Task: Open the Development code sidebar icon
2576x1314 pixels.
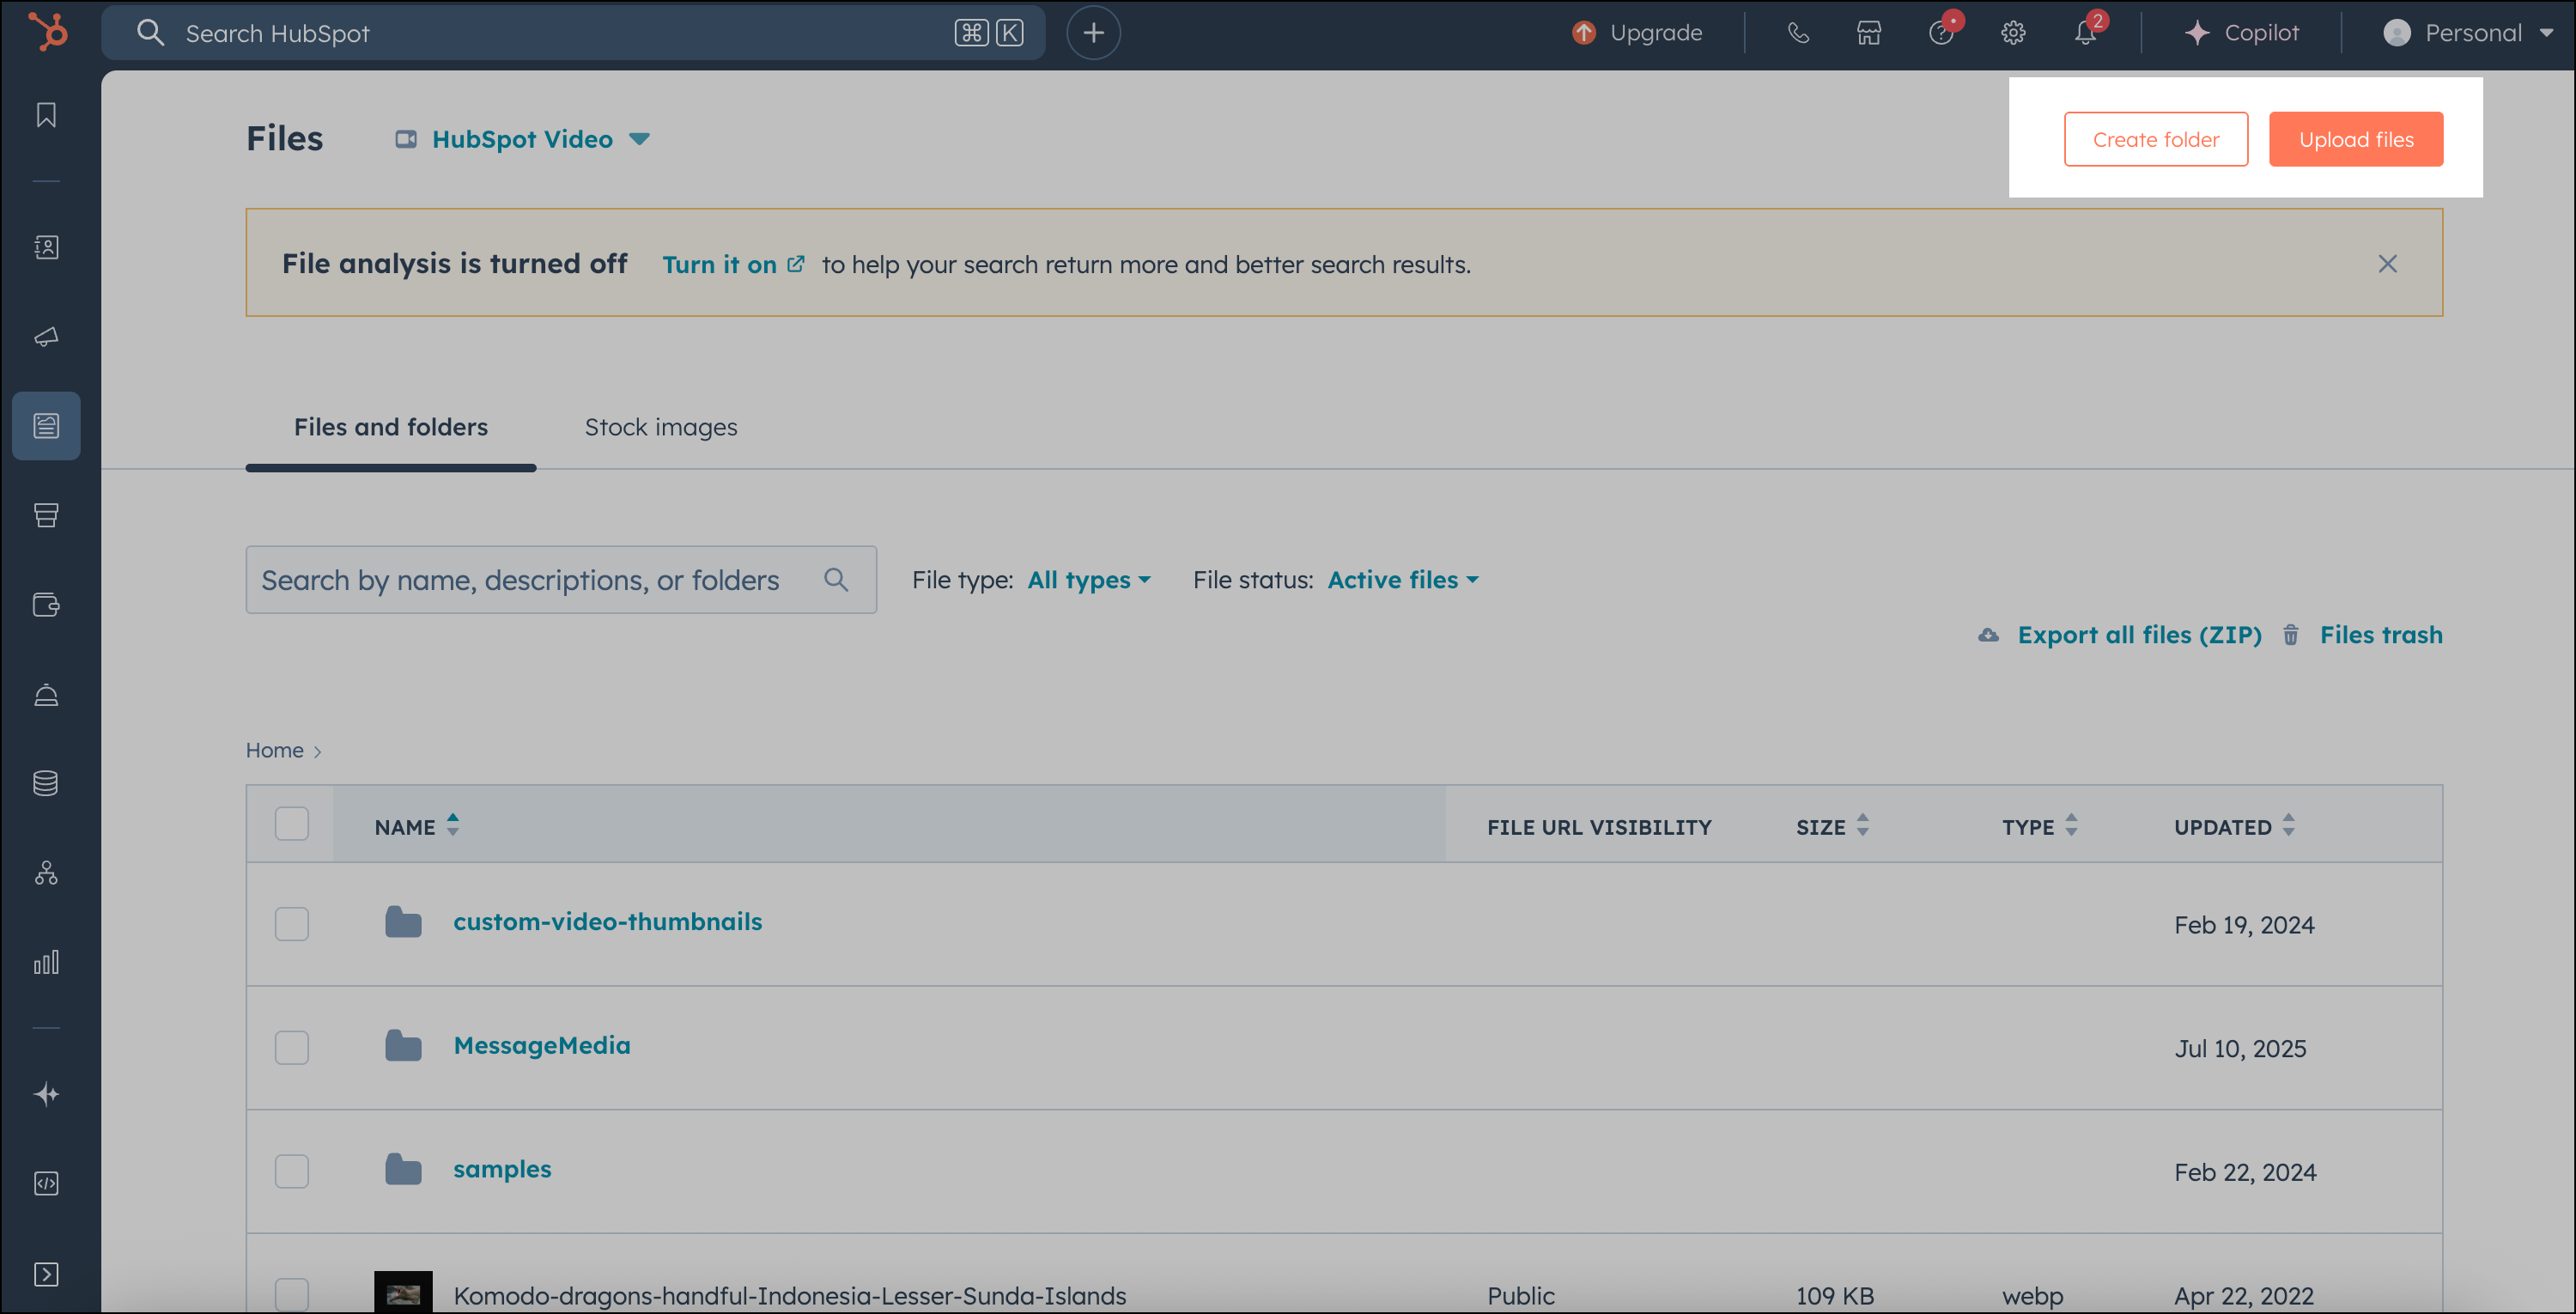Action: [46, 1184]
